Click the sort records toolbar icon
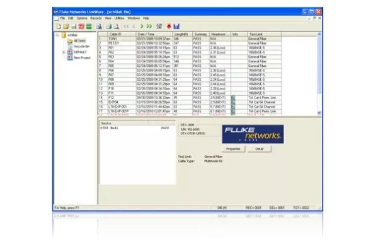 (x=159, y=26)
